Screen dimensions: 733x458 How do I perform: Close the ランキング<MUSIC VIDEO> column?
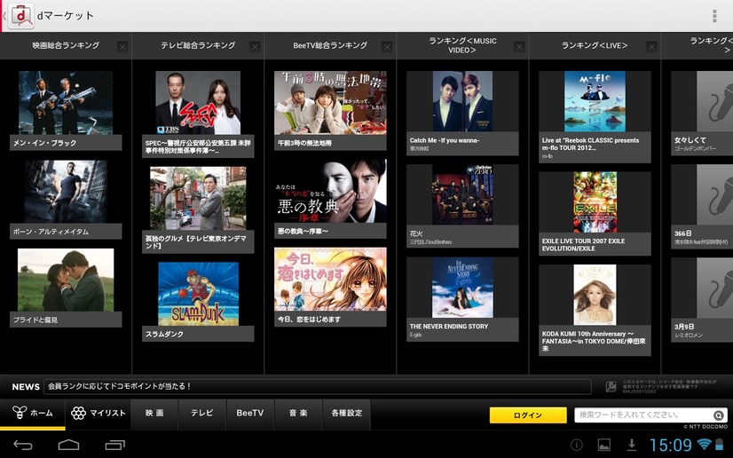tap(519, 46)
